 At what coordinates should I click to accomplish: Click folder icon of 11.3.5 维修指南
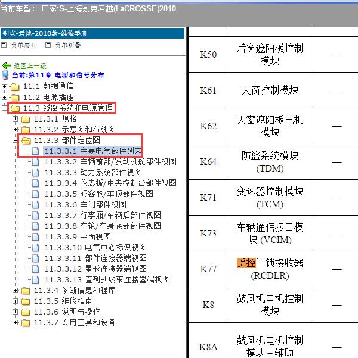[26, 301]
